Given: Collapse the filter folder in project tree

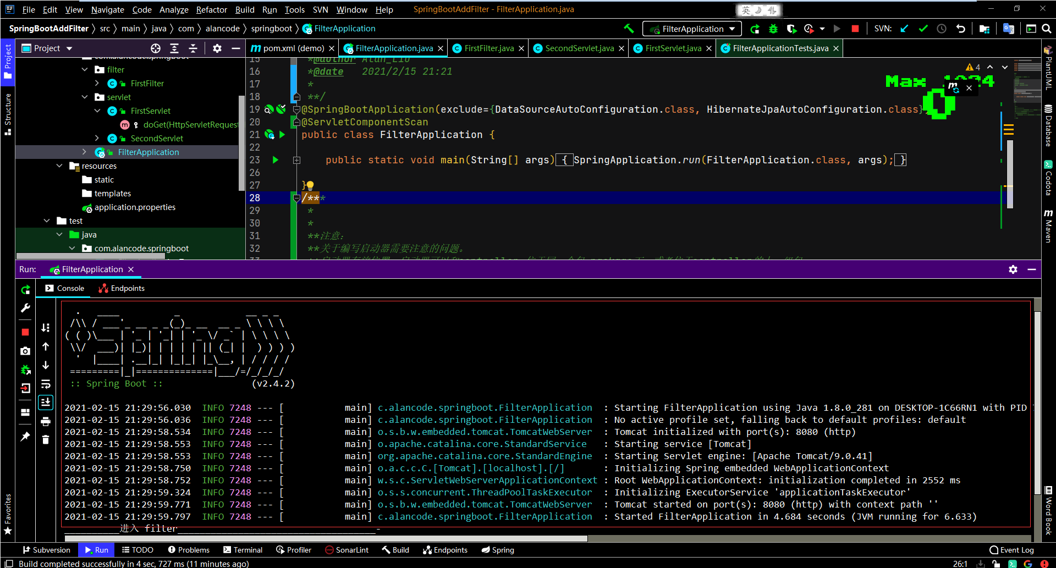Looking at the screenshot, I should click(84, 69).
